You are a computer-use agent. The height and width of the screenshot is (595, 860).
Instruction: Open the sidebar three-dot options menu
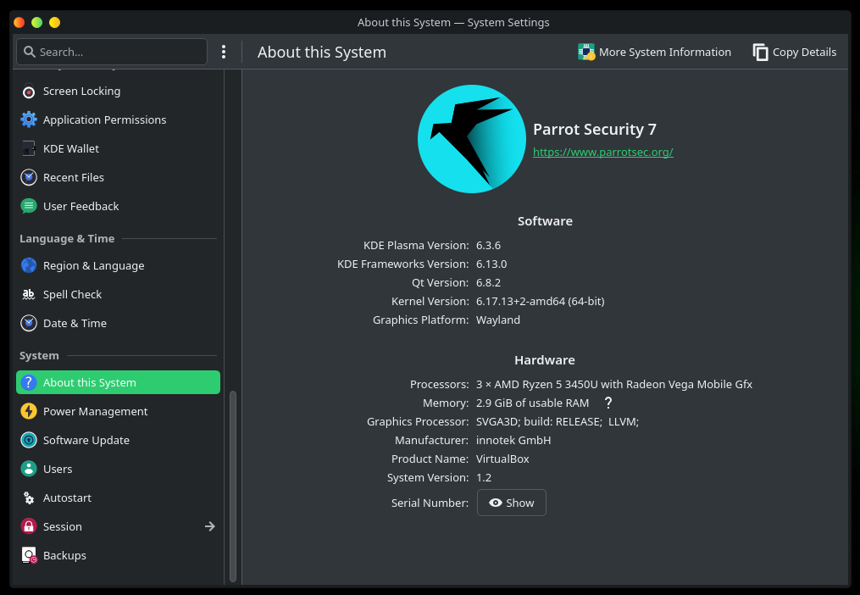pos(224,53)
